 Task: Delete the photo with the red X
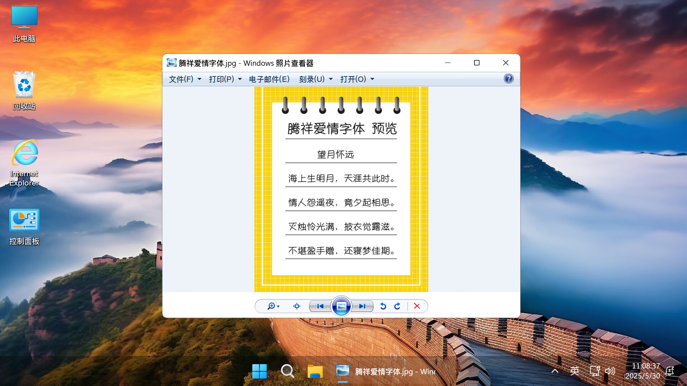(x=417, y=306)
